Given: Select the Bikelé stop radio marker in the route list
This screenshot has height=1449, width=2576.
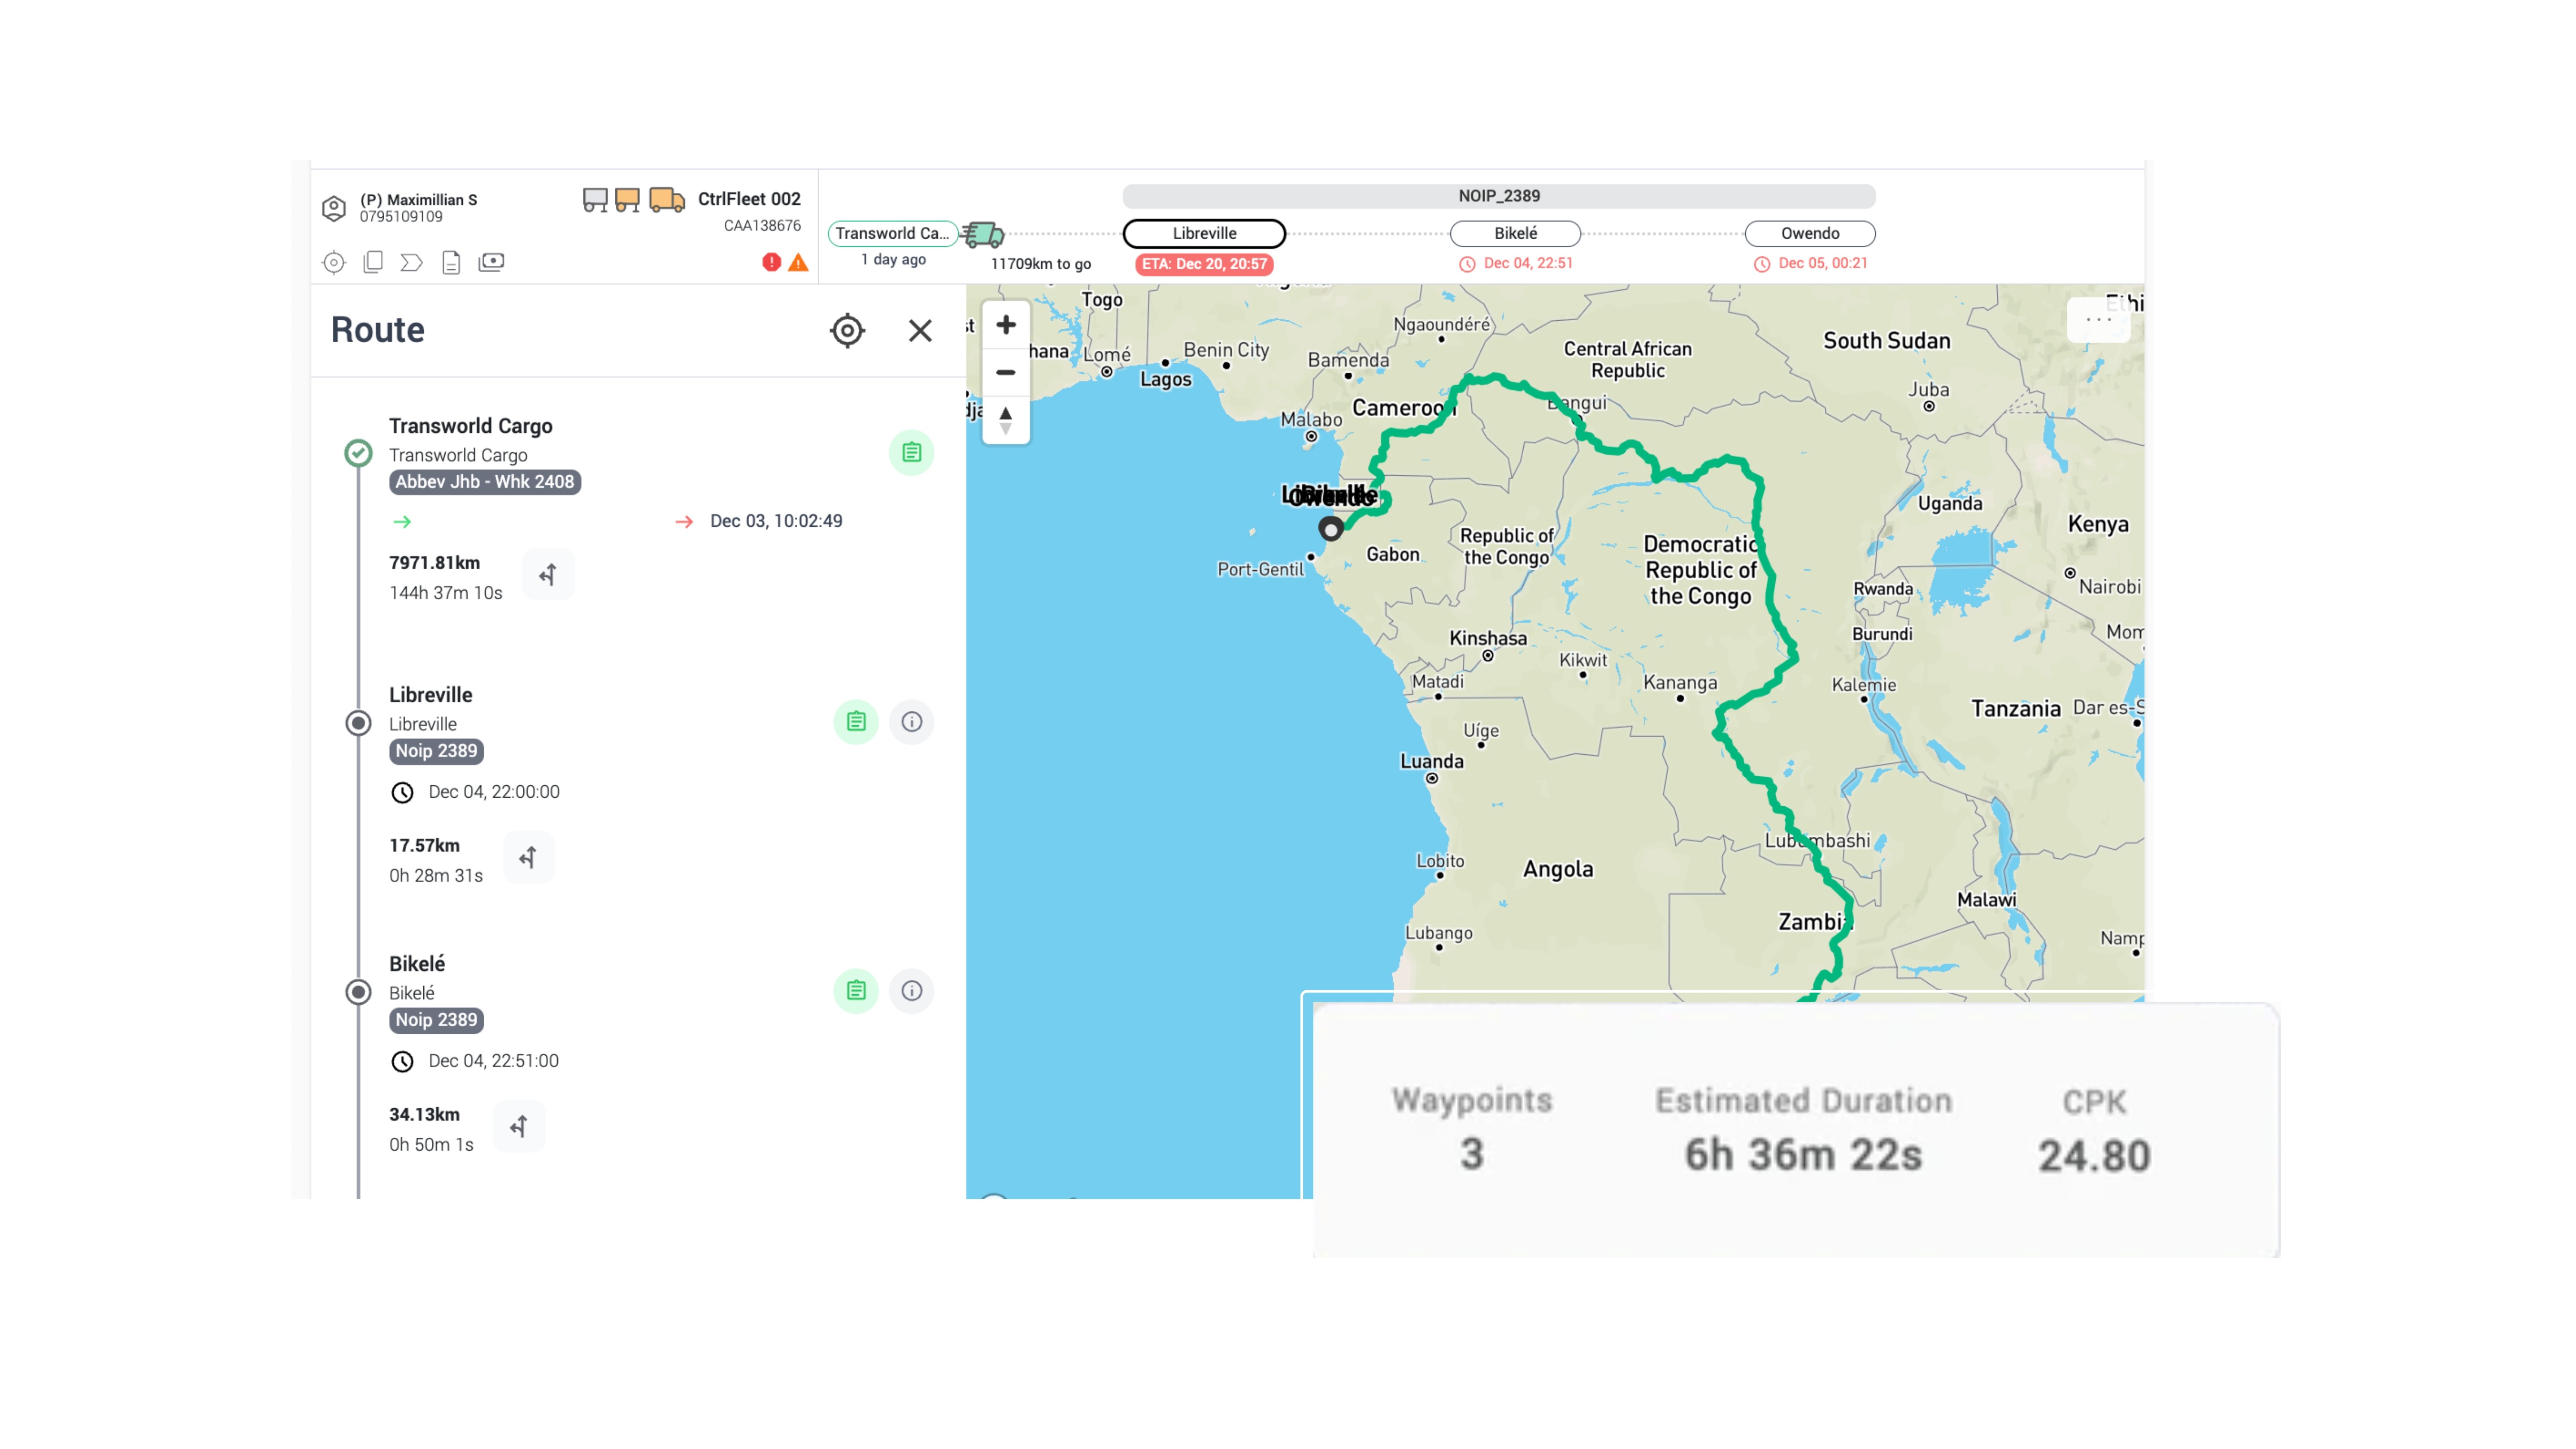Looking at the screenshot, I should pyautogui.click(x=358, y=992).
